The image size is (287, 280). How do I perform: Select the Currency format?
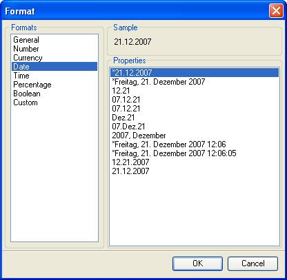click(x=28, y=58)
